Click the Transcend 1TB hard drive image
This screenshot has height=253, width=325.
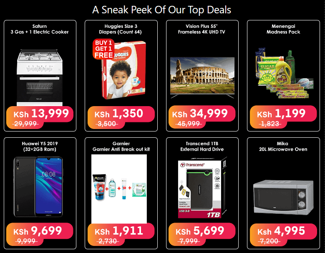point(202,188)
